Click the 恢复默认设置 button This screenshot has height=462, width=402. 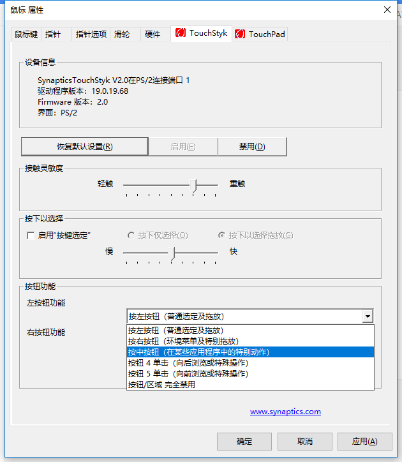(84, 147)
